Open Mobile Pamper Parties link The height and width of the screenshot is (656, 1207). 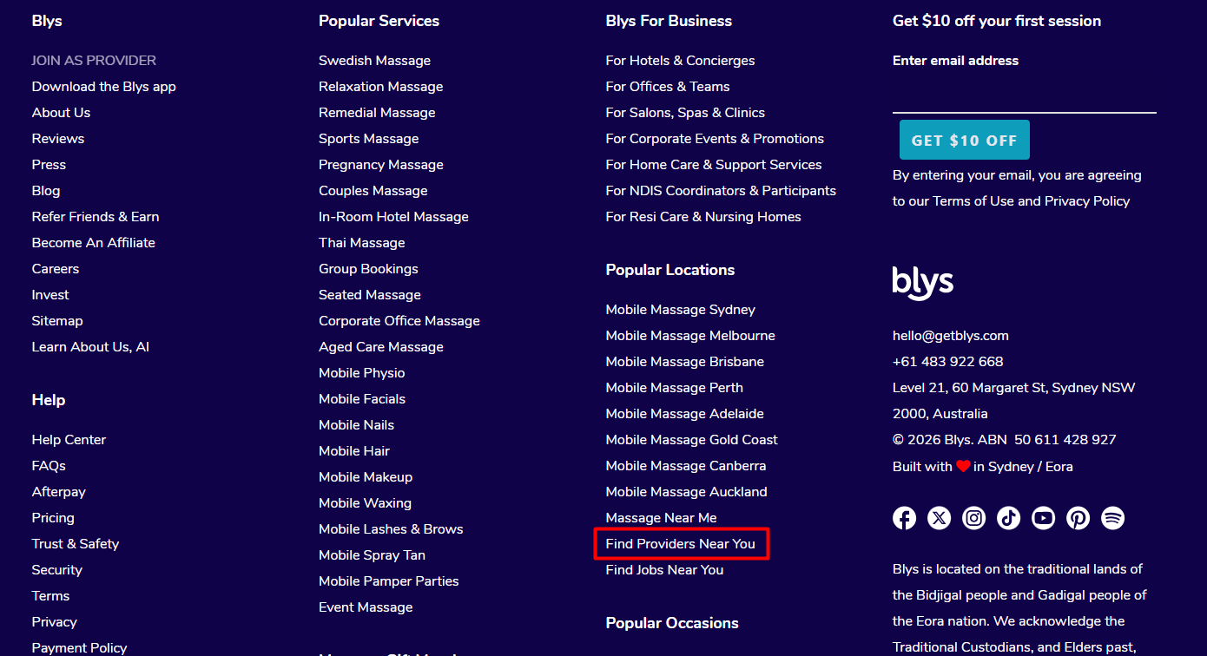pos(389,581)
